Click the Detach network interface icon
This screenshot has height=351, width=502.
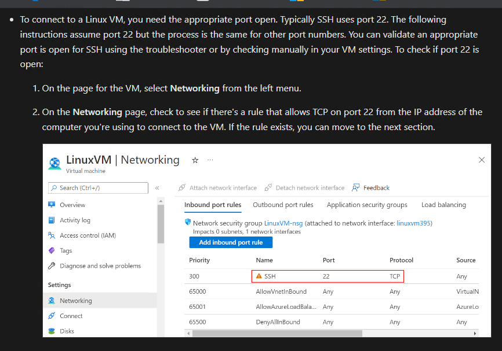pos(268,187)
